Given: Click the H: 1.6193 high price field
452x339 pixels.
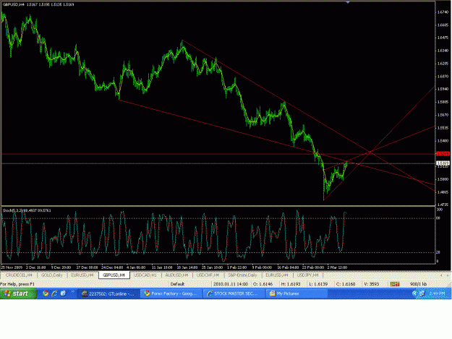Looking at the screenshot, I should pos(291,284).
